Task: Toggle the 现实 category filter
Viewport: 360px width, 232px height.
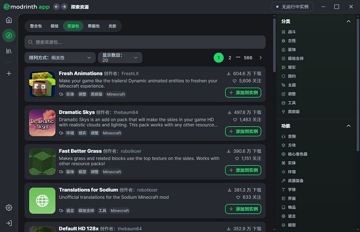Action: 289,67
